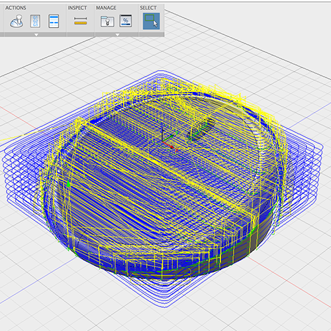Open the MANAGE panel label
Image resolution: width=331 pixels, height=331 pixels.
106,8
